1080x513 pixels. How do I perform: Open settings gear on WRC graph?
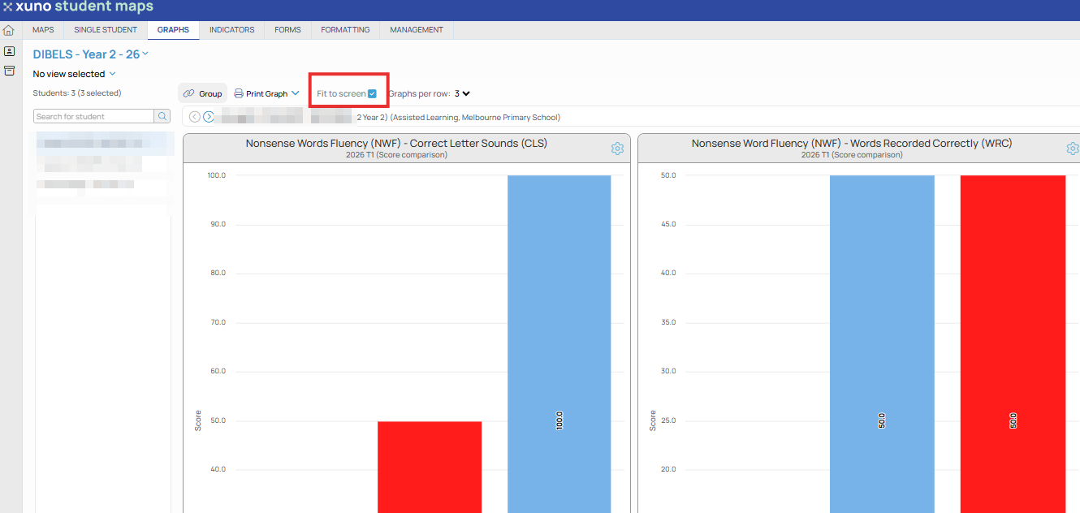[1073, 149]
